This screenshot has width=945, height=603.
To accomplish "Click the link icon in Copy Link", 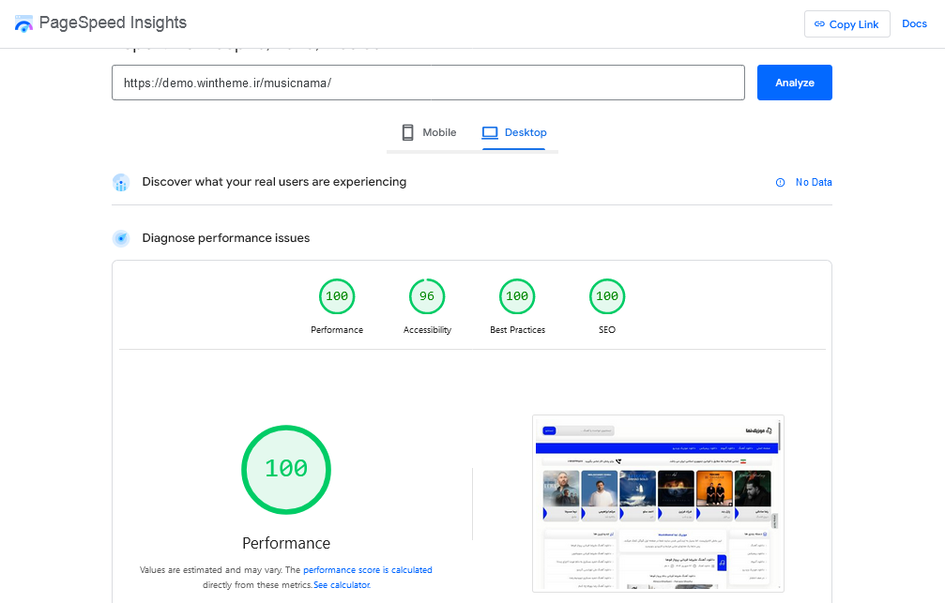I will point(819,24).
